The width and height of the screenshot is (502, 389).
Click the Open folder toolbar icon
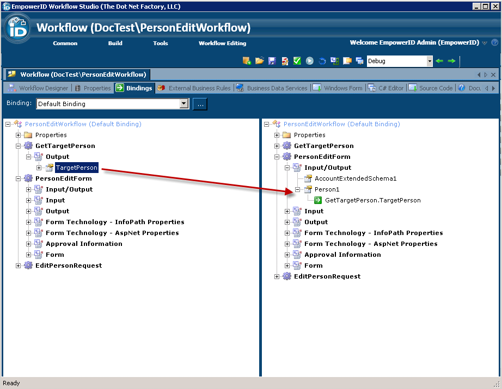coord(260,61)
